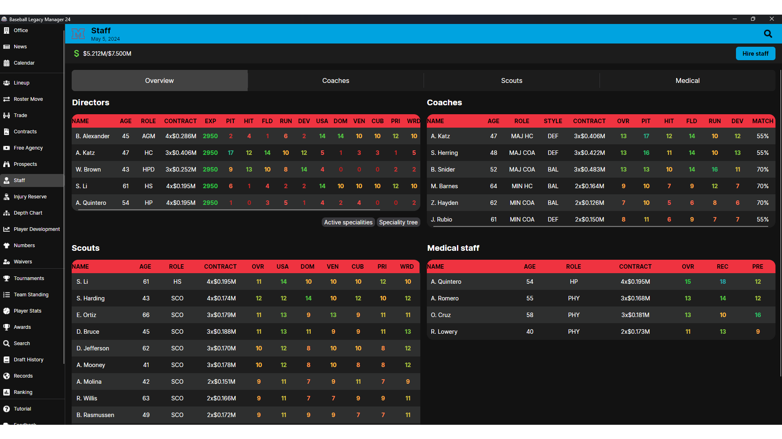The width and height of the screenshot is (782, 439).
Task: Open the Scouts tab
Action: [512, 80]
